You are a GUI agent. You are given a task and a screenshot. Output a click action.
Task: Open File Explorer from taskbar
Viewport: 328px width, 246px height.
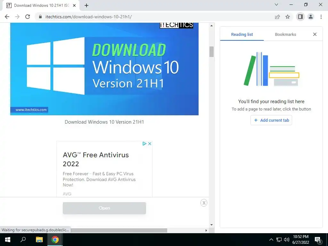click(x=39, y=240)
